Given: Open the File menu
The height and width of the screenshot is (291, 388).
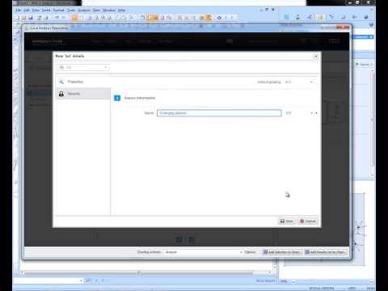Looking at the screenshot, I should 18,10.
